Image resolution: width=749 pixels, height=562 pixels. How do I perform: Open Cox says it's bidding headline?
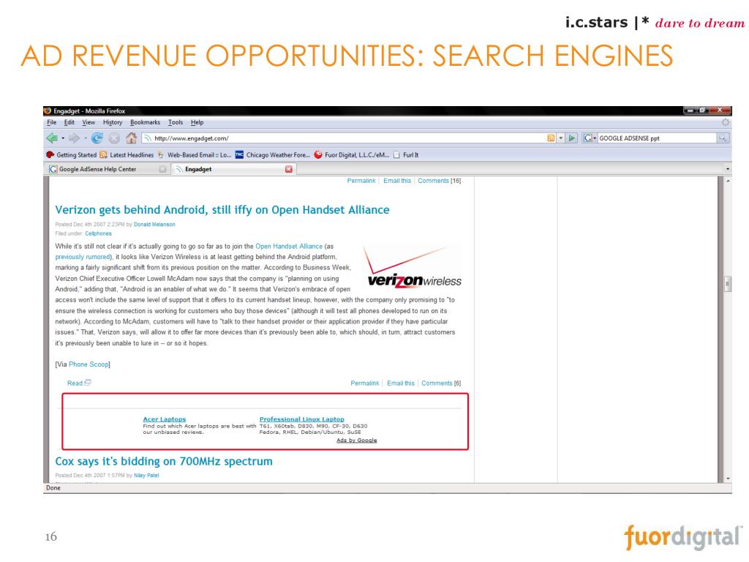click(164, 462)
